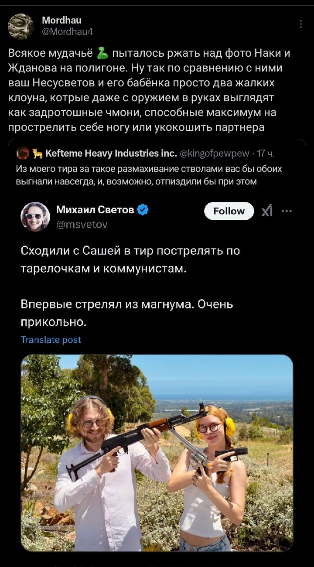The width and height of the screenshot is (314, 567).
Task: Click the Translate post link
Action: [x=51, y=340]
